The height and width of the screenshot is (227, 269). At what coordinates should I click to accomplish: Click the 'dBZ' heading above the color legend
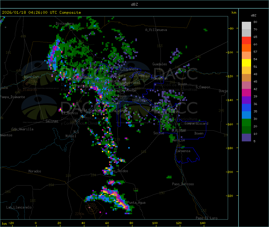coord(253,16)
